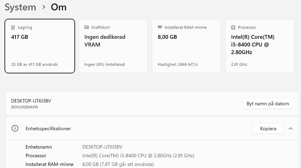This screenshot has width=301, height=168.
Task: Copy device specifications with the Kopiera button
Action: [x=268, y=129]
